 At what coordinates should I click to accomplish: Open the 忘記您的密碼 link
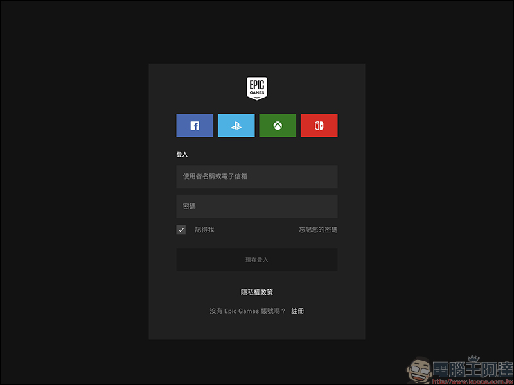318,230
